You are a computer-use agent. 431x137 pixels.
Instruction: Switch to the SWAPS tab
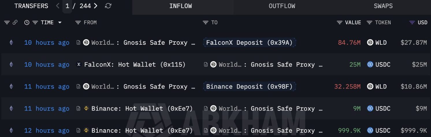pyautogui.click(x=383, y=6)
